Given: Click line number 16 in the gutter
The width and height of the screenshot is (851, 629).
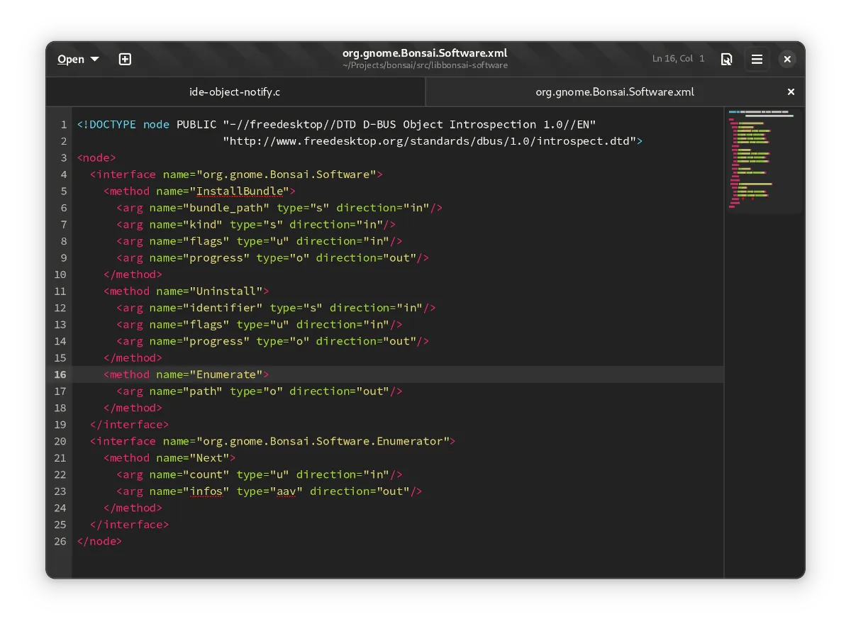Looking at the screenshot, I should (x=60, y=374).
